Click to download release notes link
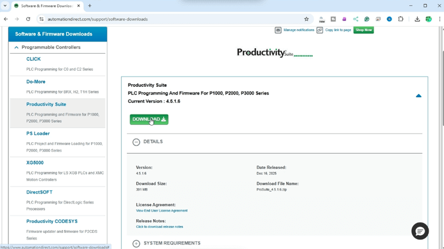The width and height of the screenshot is (444, 249). point(159,227)
